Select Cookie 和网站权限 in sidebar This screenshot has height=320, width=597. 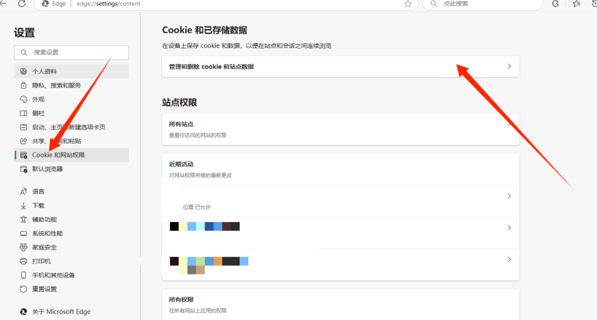[58, 155]
